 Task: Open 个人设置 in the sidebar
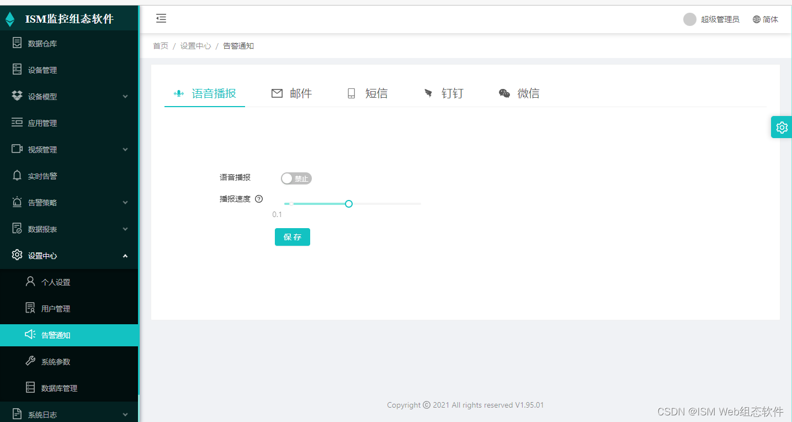pyautogui.click(x=69, y=282)
